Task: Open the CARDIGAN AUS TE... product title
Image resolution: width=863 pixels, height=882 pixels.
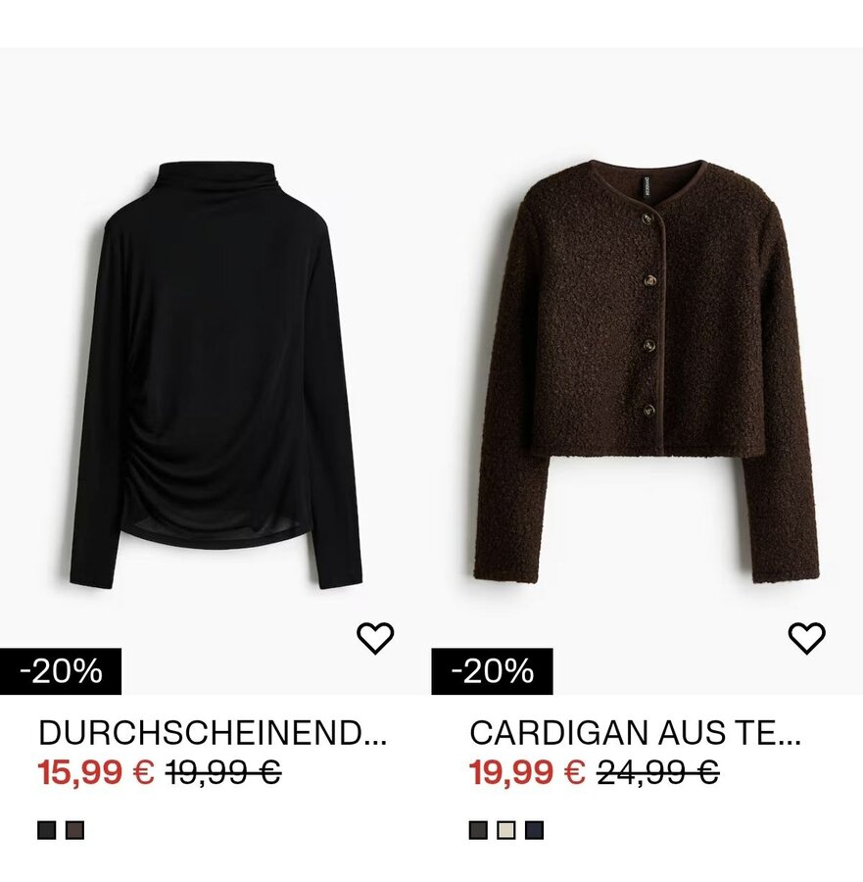Action: click(x=636, y=733)
